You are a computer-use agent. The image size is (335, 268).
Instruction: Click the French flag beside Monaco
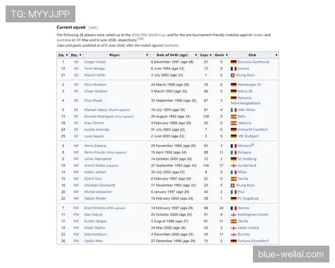tap(233, 146)
